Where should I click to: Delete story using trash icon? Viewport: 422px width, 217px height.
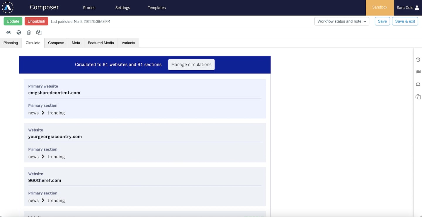point(29,33)
